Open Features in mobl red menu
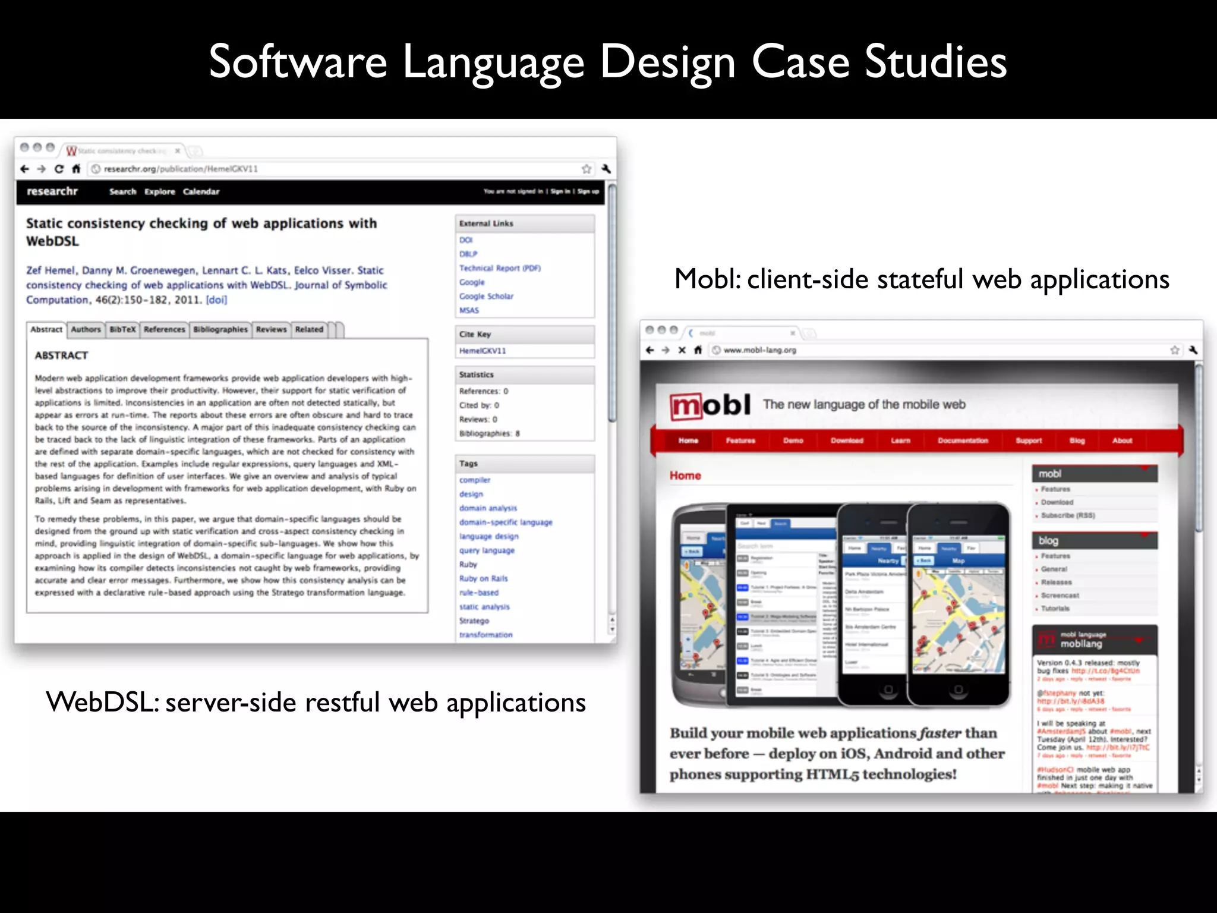Screen dimensions: 1217x913 click(x=740, y=440)
